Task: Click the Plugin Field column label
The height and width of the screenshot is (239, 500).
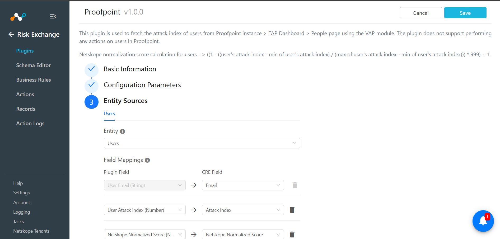Action: [x=116, y=172]
